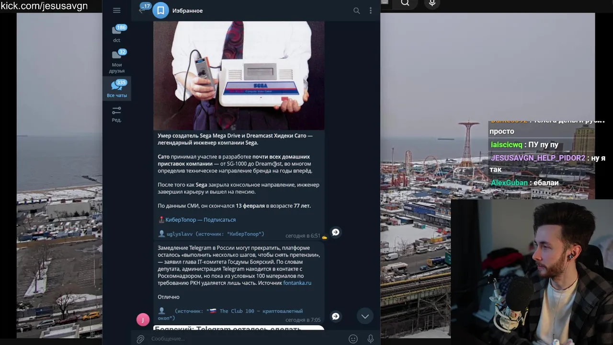This screenshot has width=613, height=345.
Task: Click the pink J sender avatar
Action: (143, 320)
